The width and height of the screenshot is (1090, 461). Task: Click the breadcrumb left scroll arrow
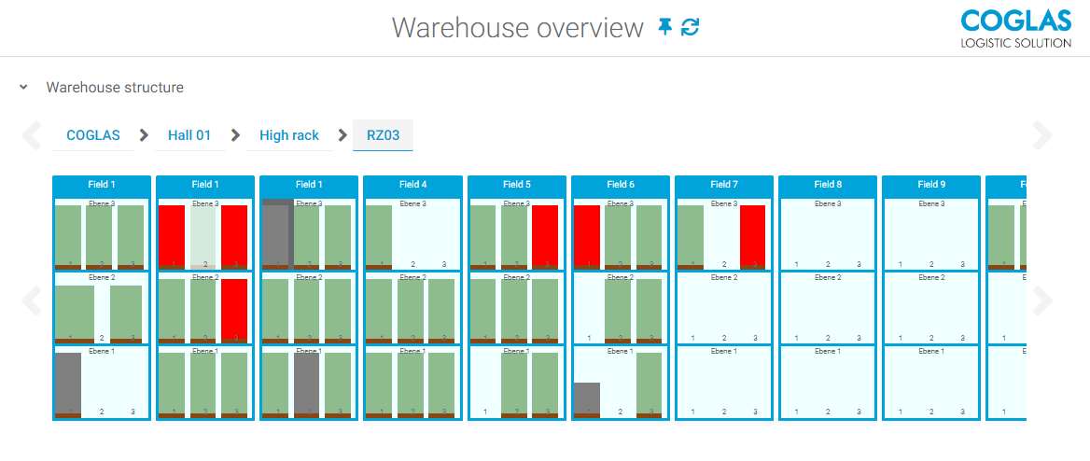(x=32, y=136)
